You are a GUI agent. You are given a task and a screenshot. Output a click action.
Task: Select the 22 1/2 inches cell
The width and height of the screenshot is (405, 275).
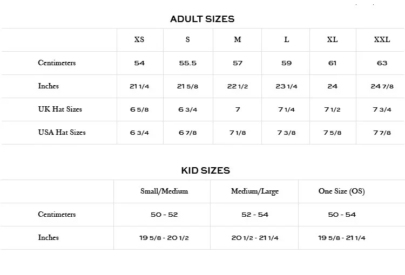coord(238,86)
